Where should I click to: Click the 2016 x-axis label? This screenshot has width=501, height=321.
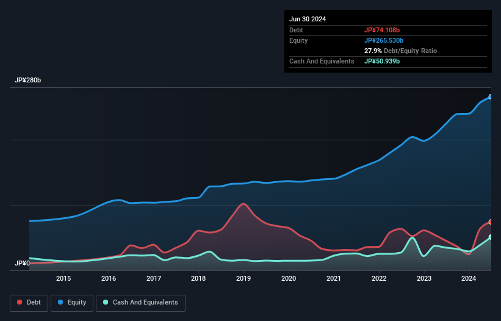[109, 278]
